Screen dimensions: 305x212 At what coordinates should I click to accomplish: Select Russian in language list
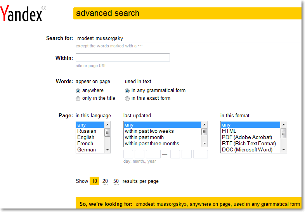pos(87,131)
